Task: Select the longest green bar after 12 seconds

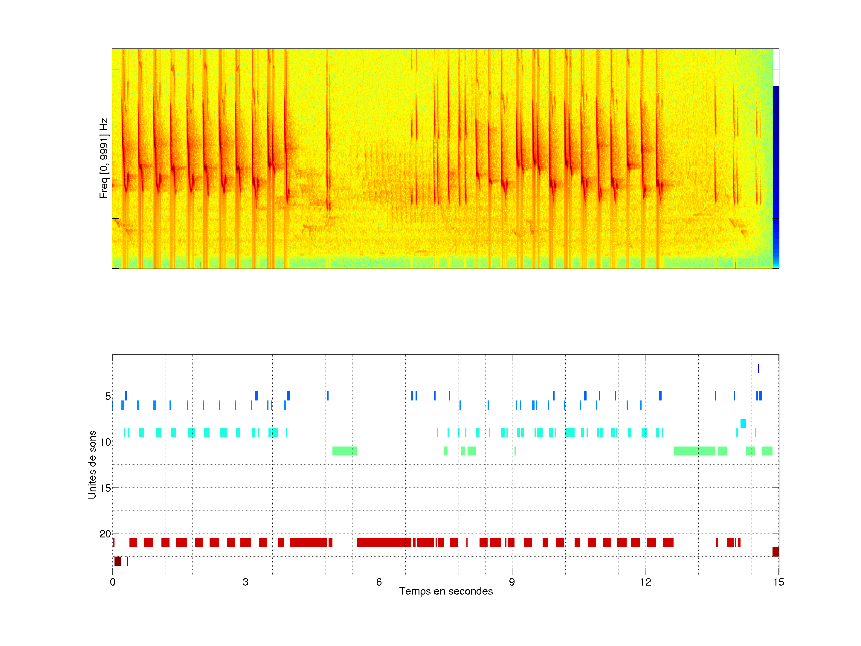Action: [694, 451]
